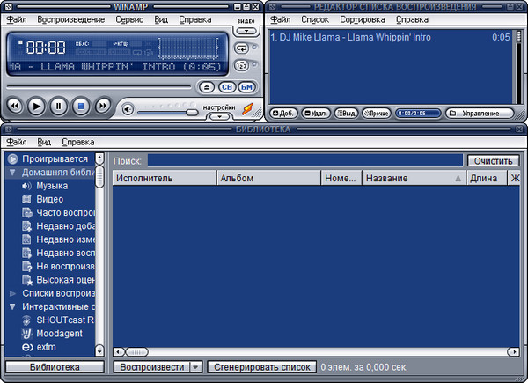Collapse the Домашняя библиотека tree node
This screenshot has height=383, width=528.
tap(12, 173)
